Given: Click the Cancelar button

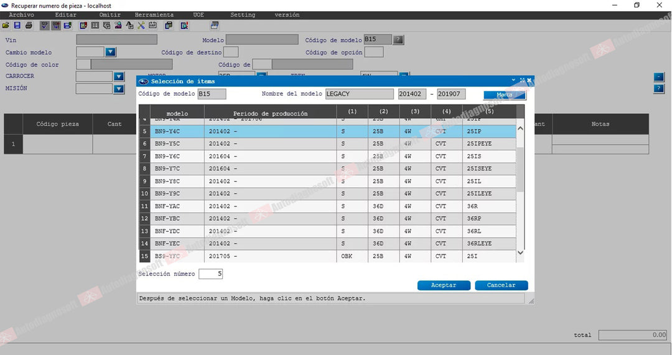Looking at the screenshot, I should (501, 285).
